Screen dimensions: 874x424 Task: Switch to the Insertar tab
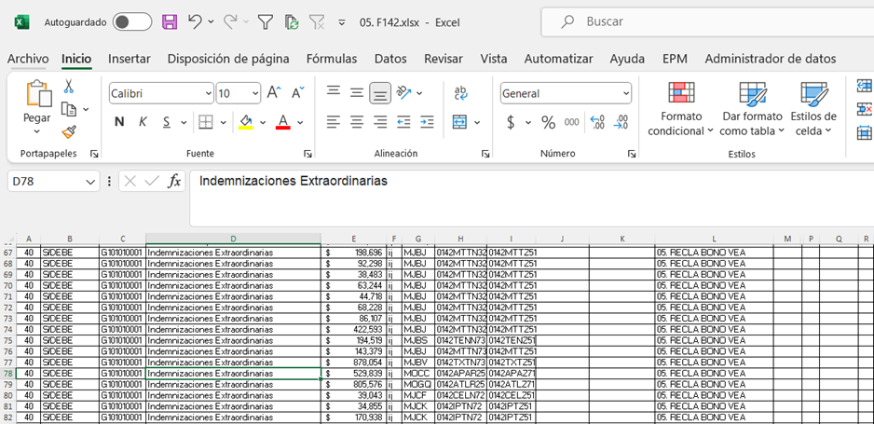(129, 59)
